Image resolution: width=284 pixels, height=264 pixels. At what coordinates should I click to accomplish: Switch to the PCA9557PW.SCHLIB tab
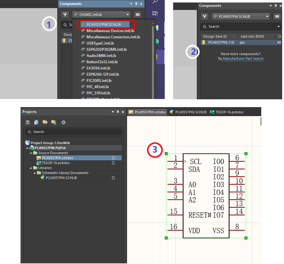coord(188,112)
